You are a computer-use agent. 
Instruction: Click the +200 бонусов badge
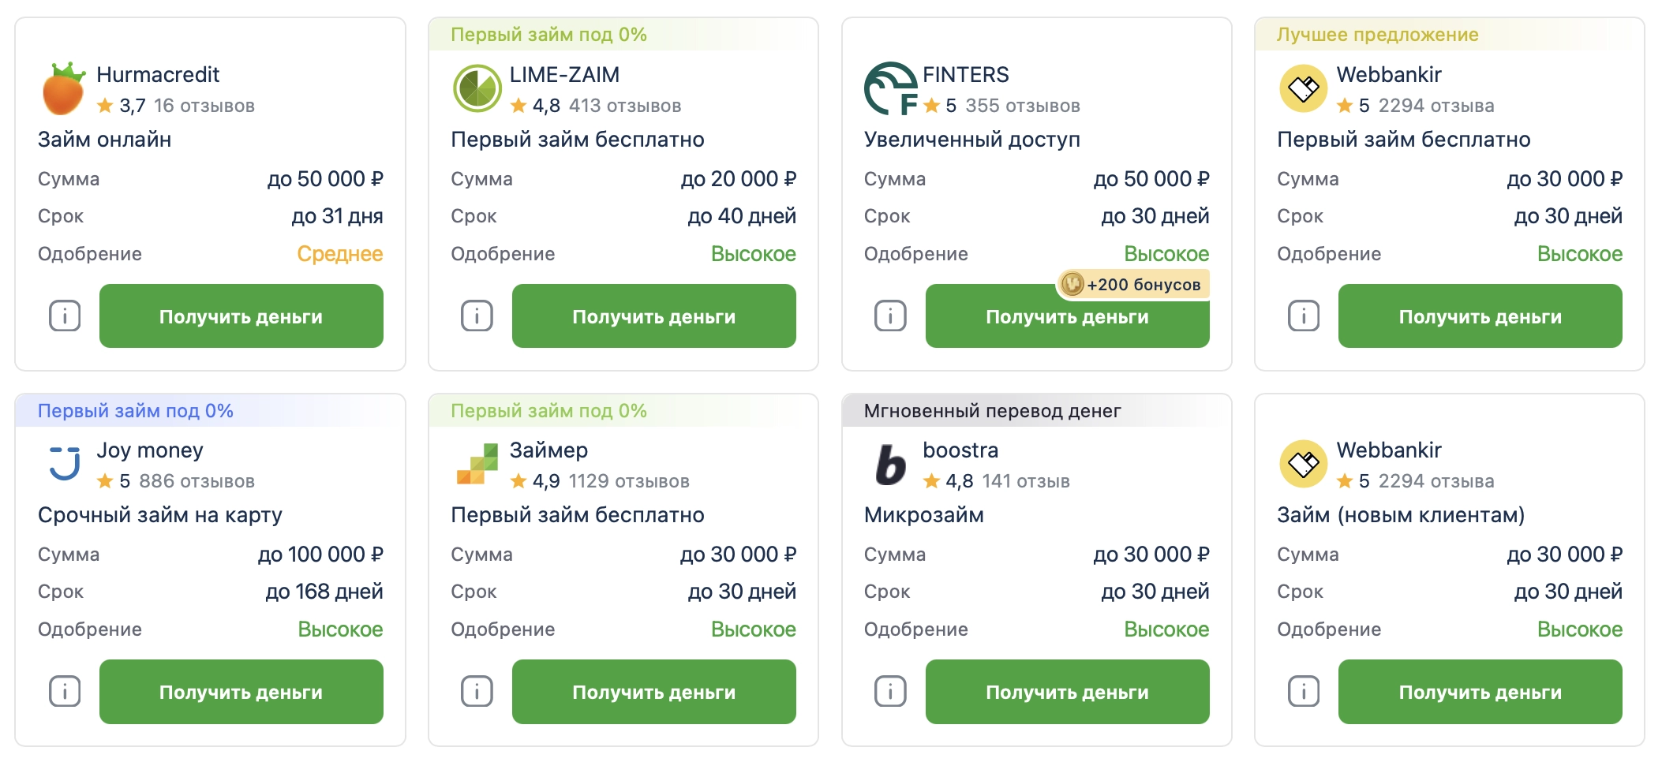1132,285
